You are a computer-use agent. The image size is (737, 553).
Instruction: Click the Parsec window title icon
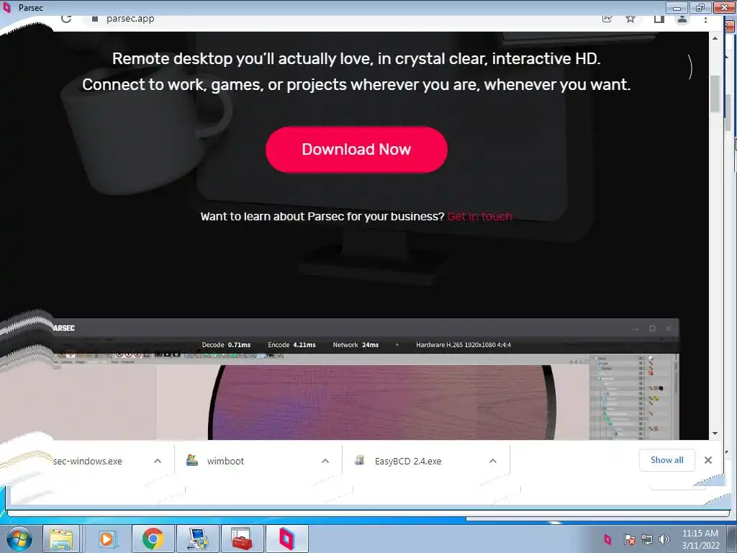pos(6,7)
